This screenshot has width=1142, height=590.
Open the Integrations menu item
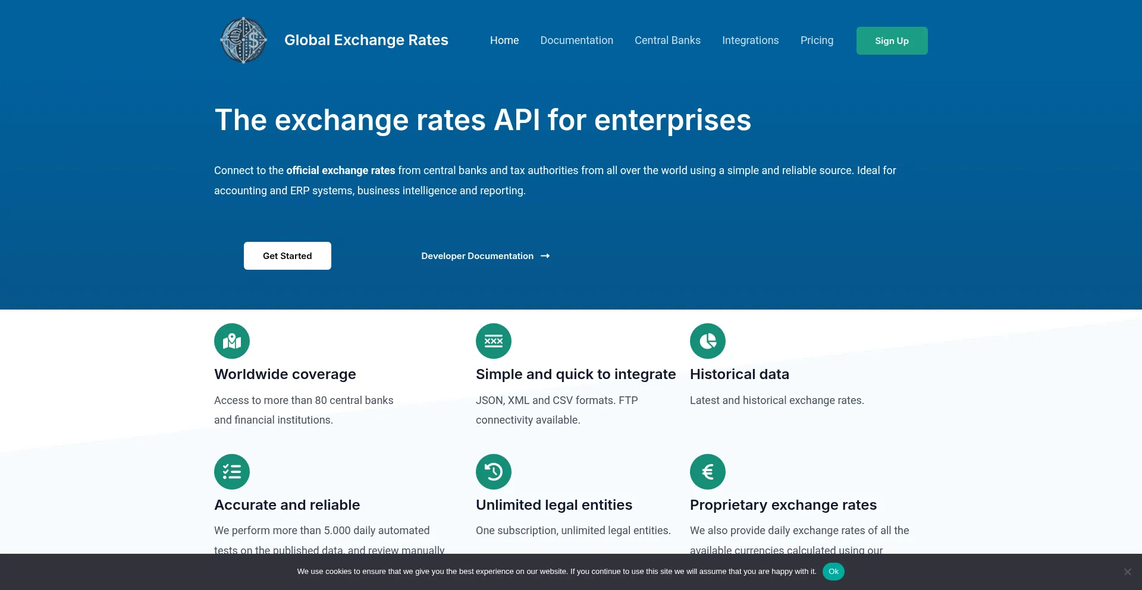(x=750, y=40)
